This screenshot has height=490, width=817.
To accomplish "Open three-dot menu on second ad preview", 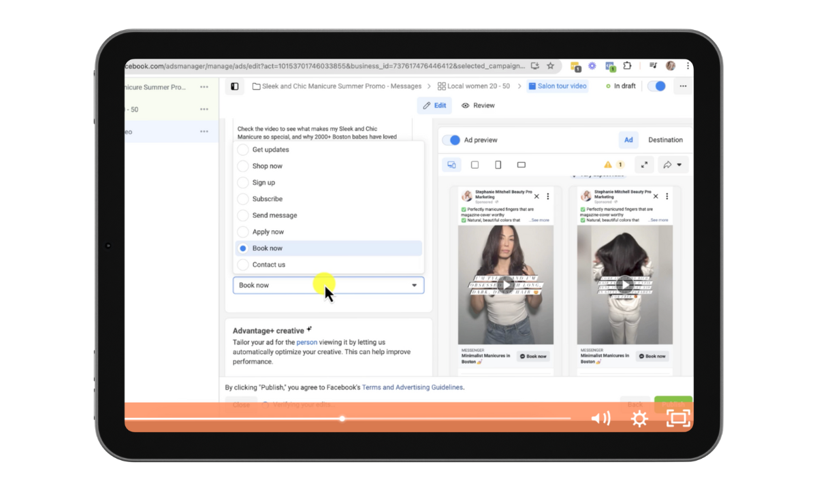I will [667, 197].
